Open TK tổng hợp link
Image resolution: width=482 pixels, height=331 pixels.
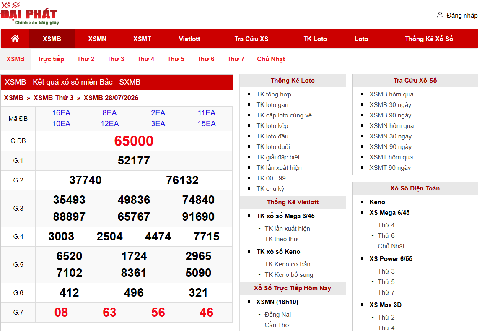(274, 94)
